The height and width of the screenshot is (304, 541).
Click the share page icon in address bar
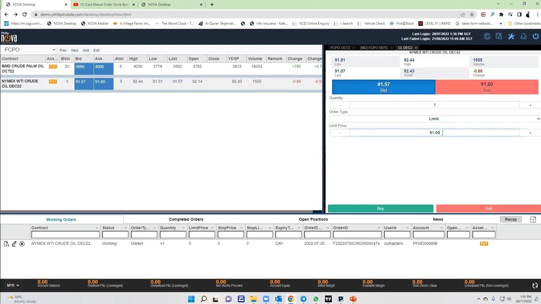(x=463, y=14)
